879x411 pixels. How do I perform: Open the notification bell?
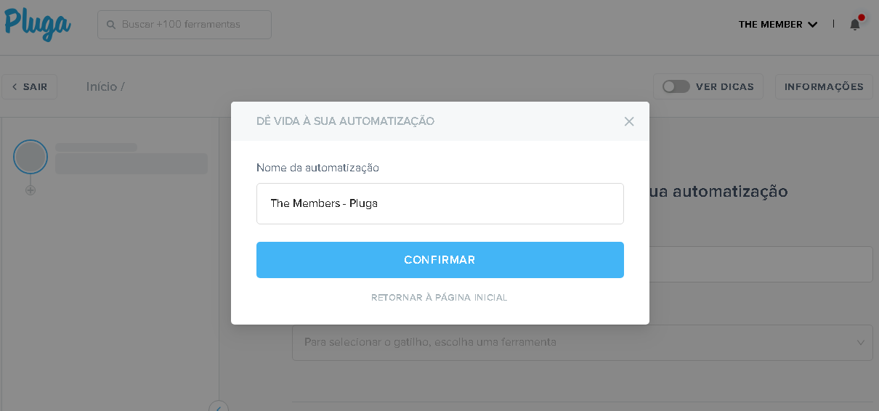pos(855,25)
